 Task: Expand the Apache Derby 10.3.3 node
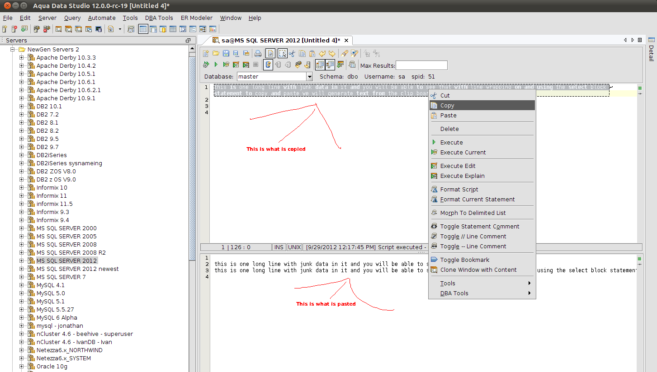(x=21, y=57)
